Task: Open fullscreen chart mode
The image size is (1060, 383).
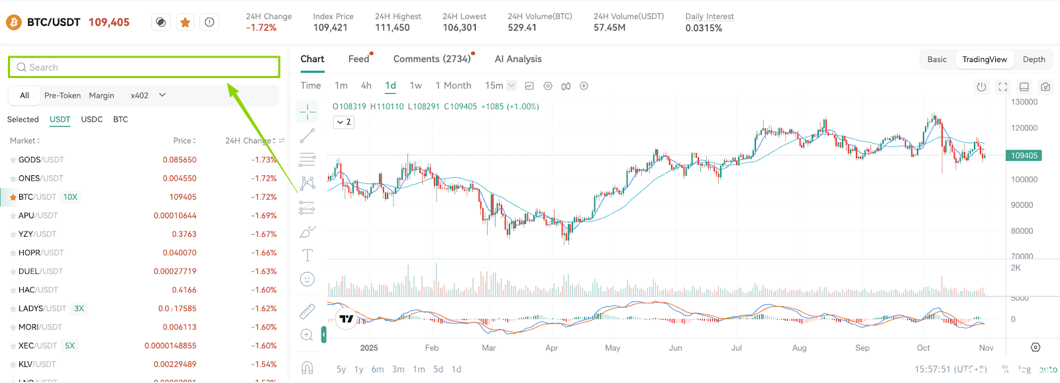Action: pos(1003,87)
